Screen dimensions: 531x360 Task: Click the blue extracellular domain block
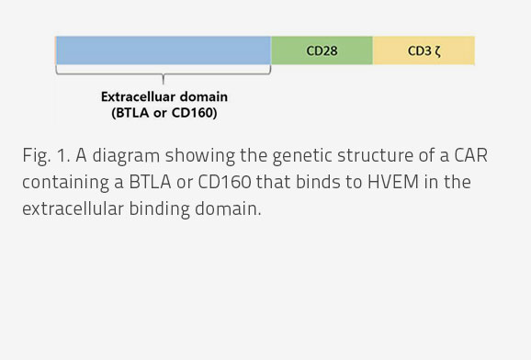tap(164, 51)
